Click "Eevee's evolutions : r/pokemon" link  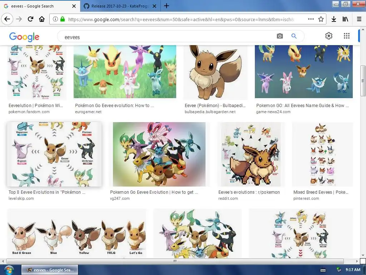249,192
